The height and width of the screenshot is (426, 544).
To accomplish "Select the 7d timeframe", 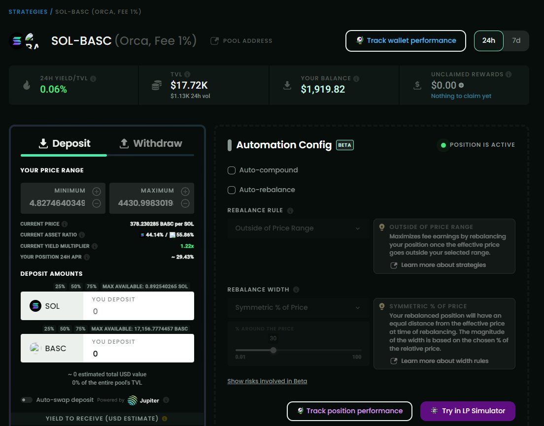I will pyautogui.click(x=516, y=40).
